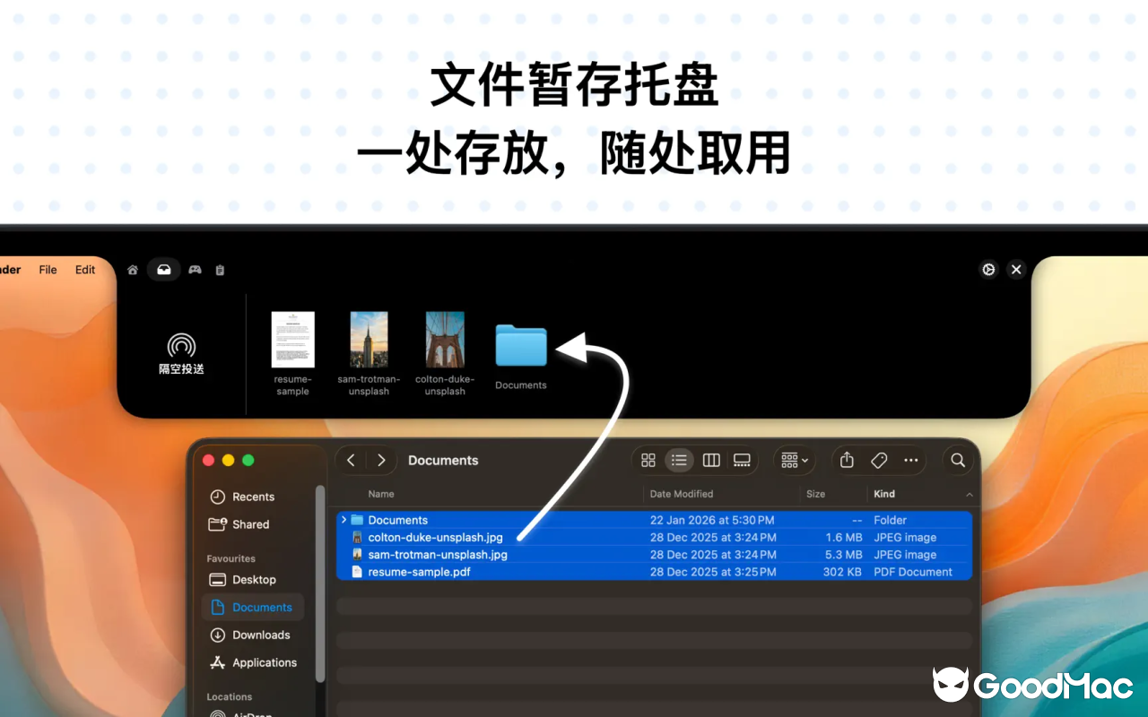Open the home tab icon in notch panel
Screen dimensions: 1148x717
[x=133, y=270]
